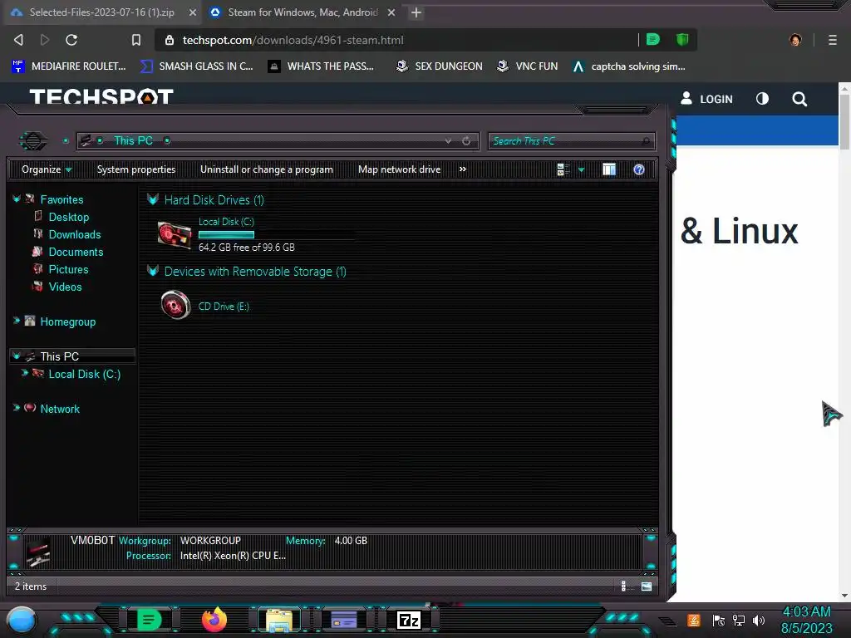
Task: Switch to Selected-Files-2023-07-16 tab
Action: 101,12
